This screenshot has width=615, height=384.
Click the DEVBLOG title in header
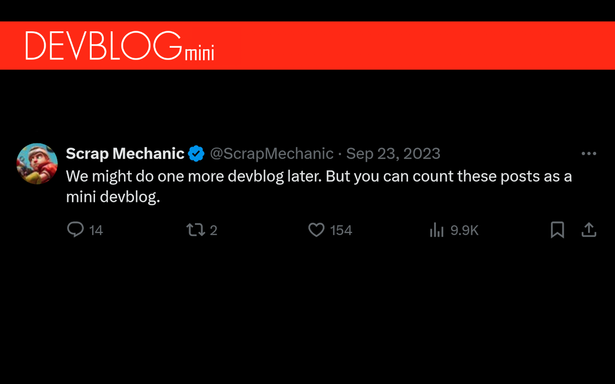click(103, 46)
